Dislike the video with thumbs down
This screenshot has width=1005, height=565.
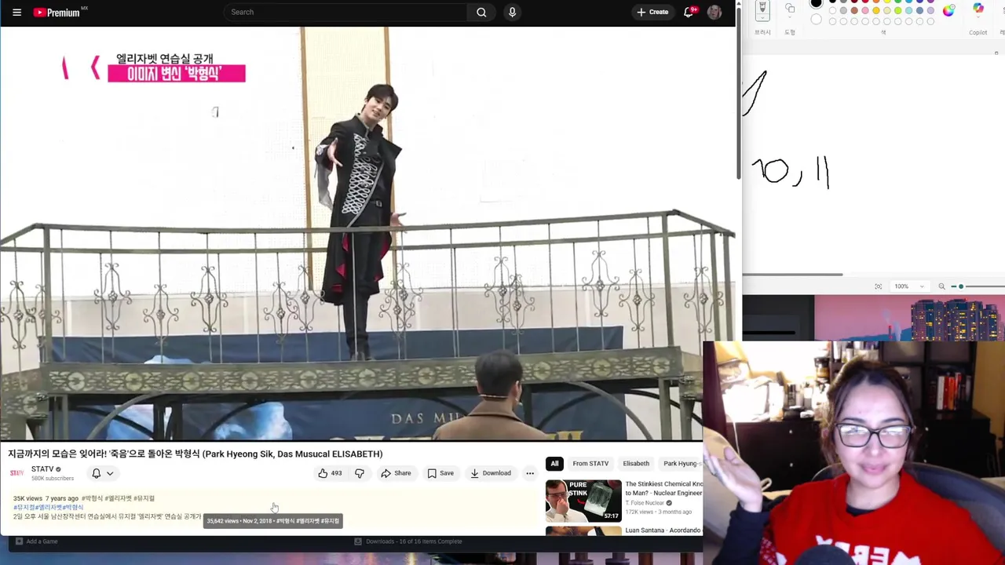tap(360, 473)
